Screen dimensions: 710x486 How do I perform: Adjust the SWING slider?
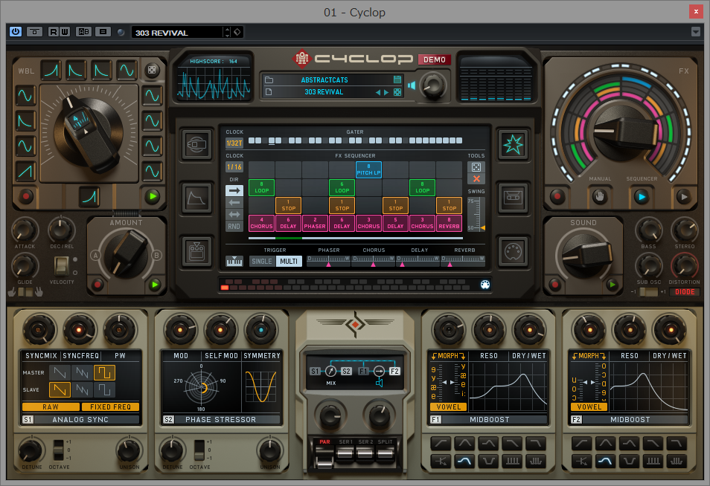[476, 214]
